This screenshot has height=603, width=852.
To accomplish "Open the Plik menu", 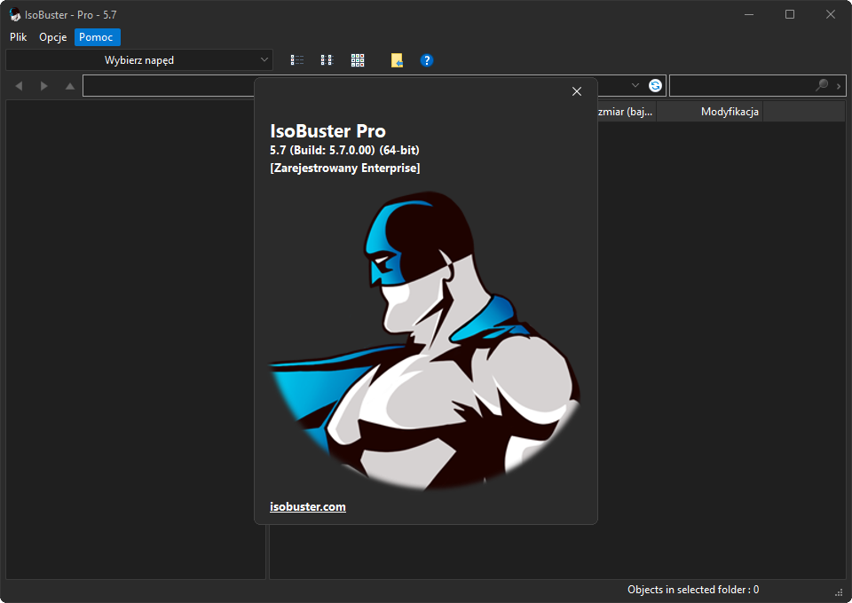I will [18, 37].
